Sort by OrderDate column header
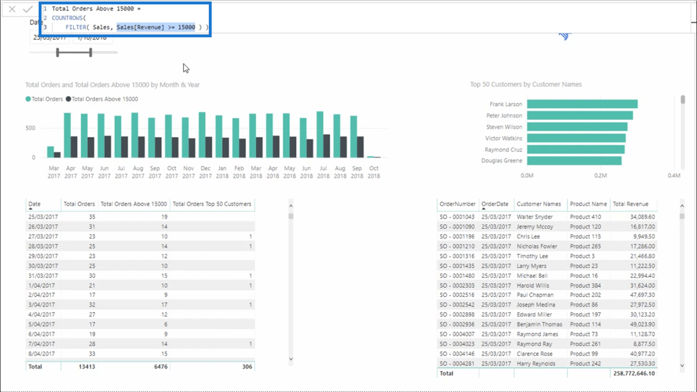Viewport: 697px width, 392px height. [495, 204]
